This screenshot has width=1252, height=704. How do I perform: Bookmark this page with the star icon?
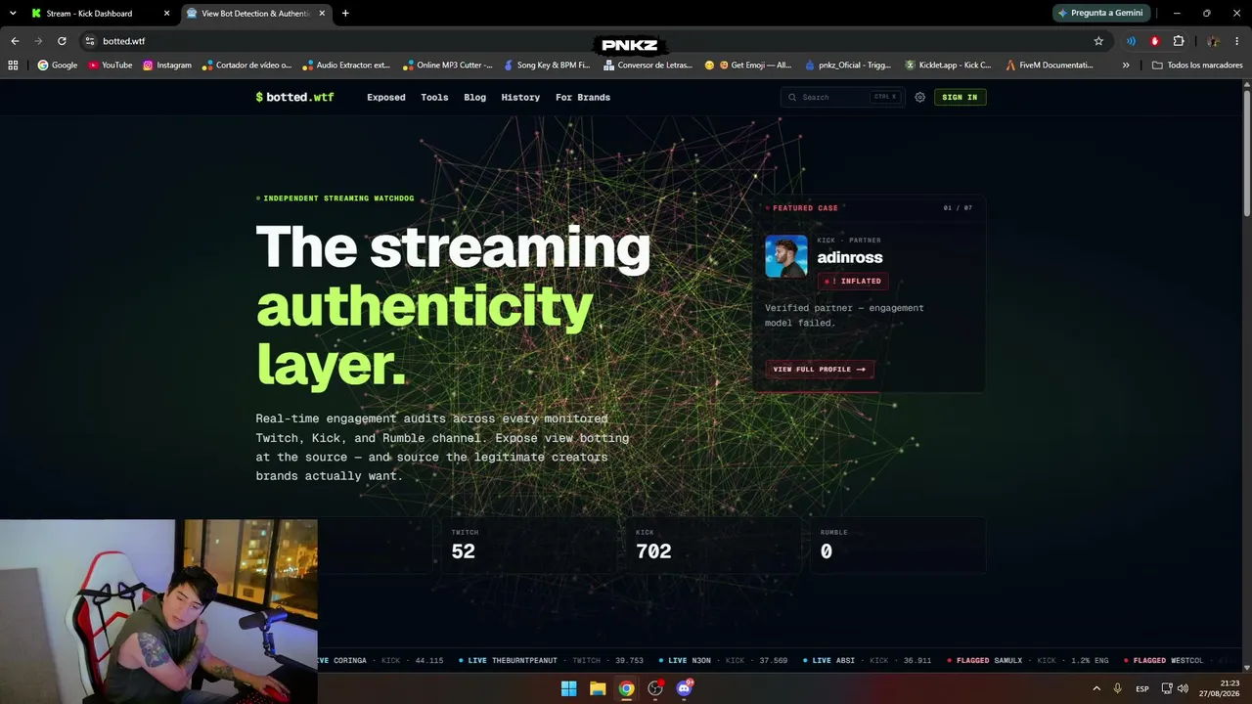click(1098, 41)
